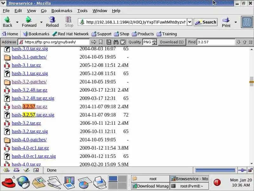
Task: Open the bash-3.2-patches/ folder link
Action: 29,82
